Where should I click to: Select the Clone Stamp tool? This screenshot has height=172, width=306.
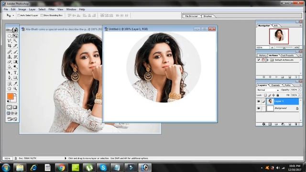(x=10, y=57)
